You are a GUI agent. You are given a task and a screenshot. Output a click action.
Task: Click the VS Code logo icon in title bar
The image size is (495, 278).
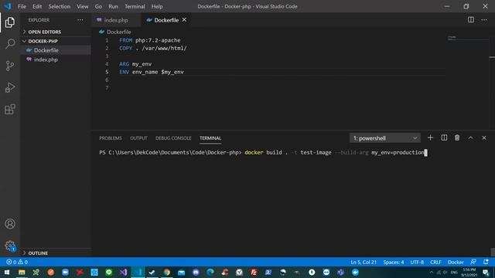[7, 6]
